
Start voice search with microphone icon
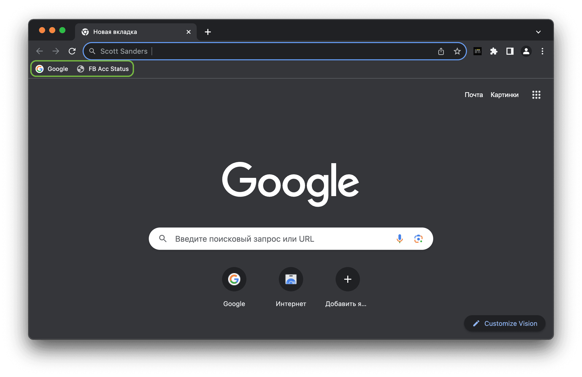click(399, 239)
